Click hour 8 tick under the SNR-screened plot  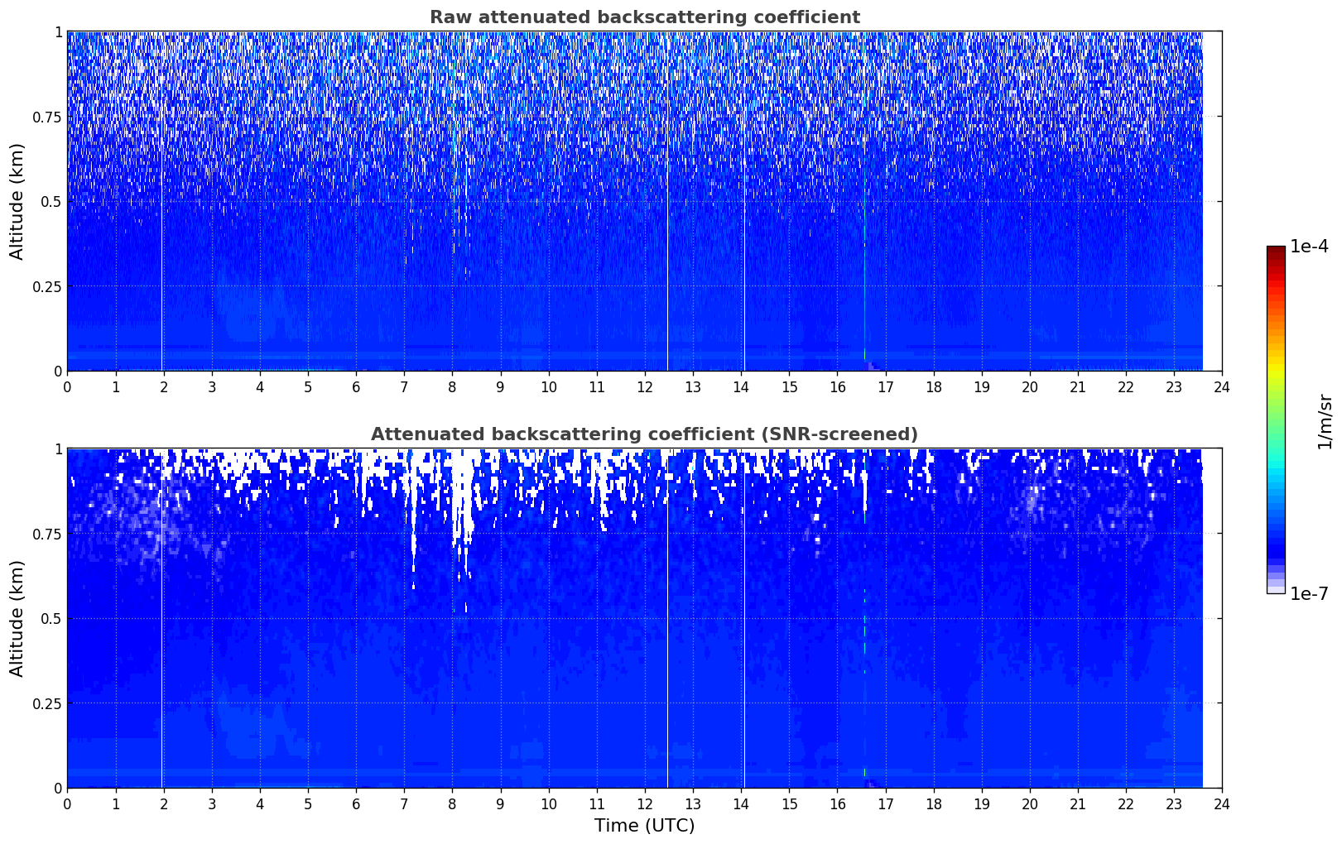pos(452,803)
